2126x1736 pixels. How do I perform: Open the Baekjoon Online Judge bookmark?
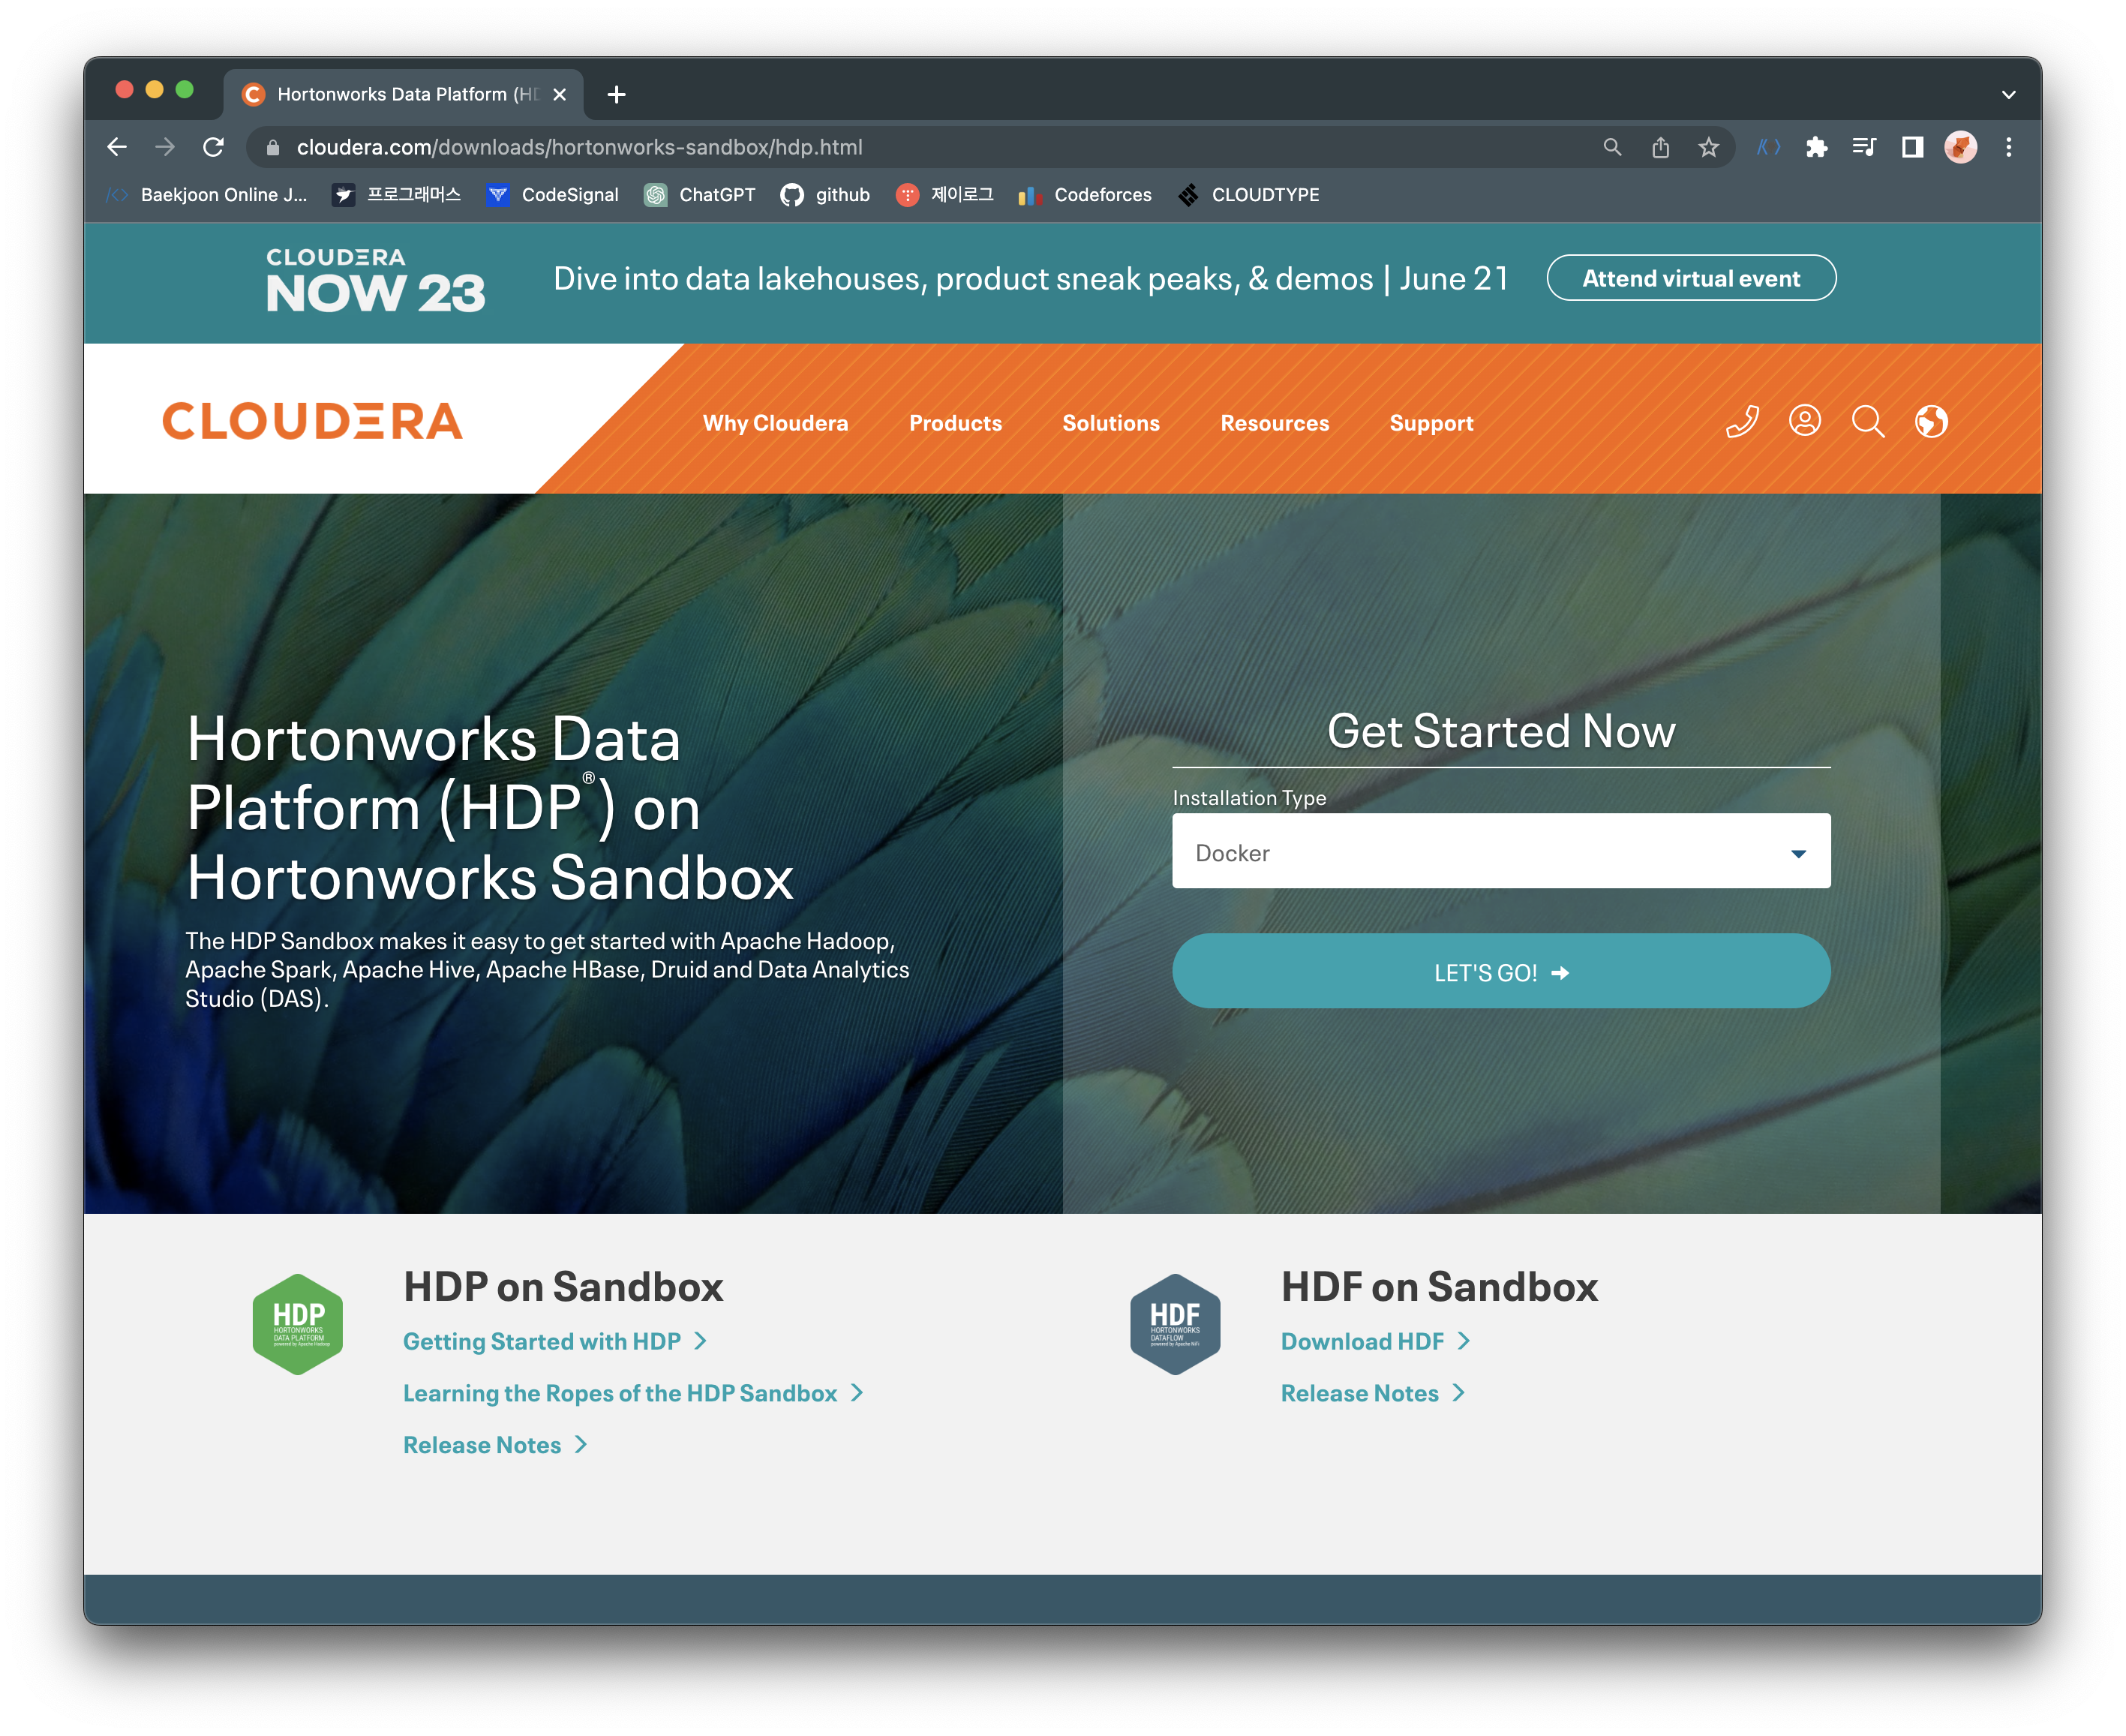pyautogui.click(x=207, y=195)
